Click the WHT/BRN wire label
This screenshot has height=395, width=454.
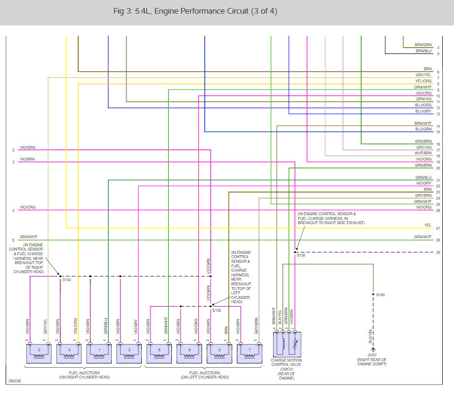click(423, 153)
